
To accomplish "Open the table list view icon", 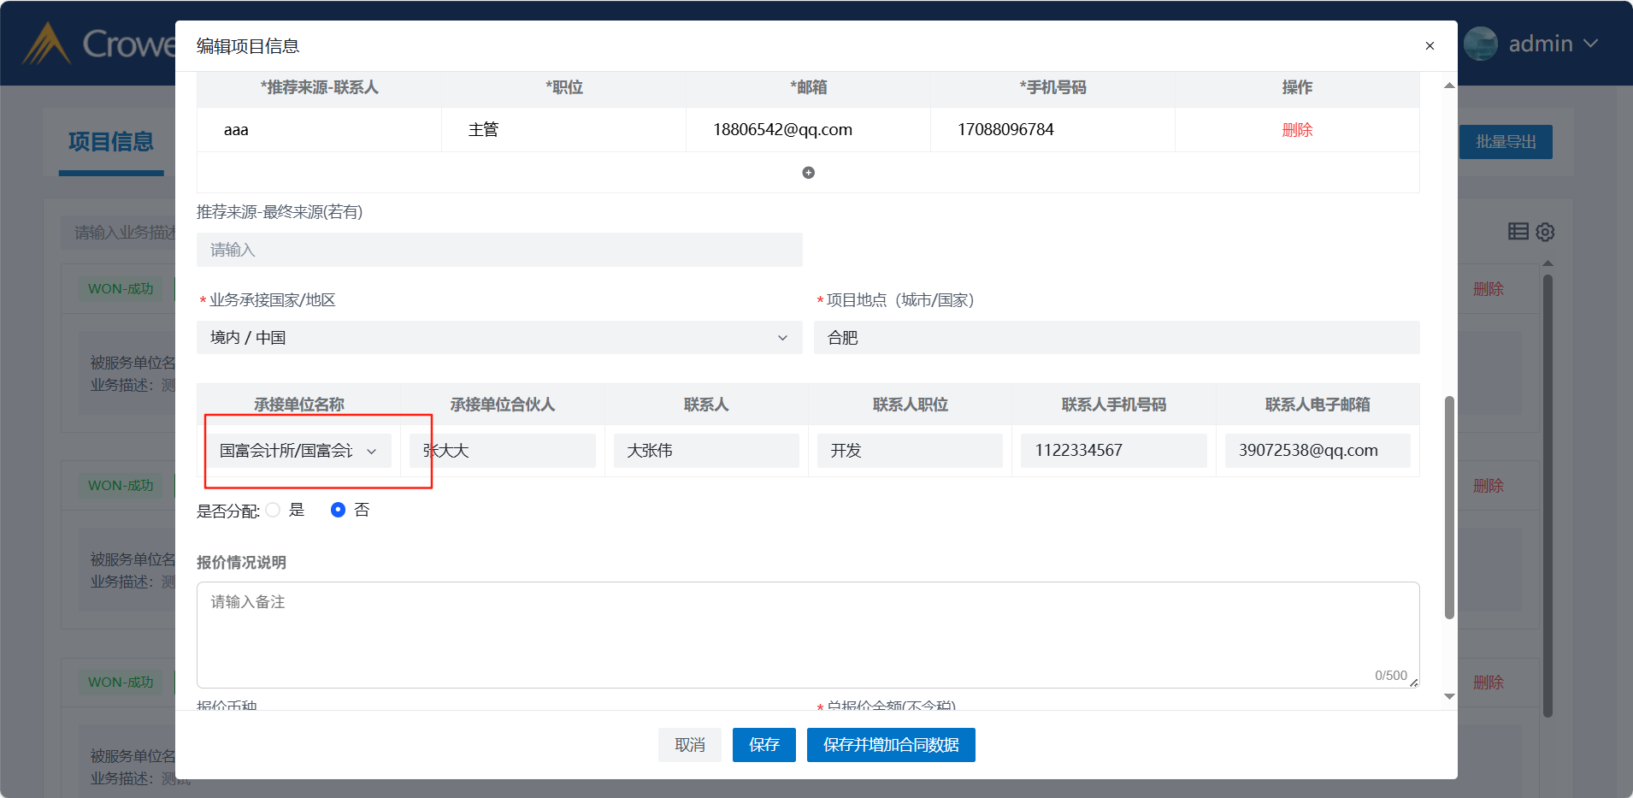I will coord(1518,231).
